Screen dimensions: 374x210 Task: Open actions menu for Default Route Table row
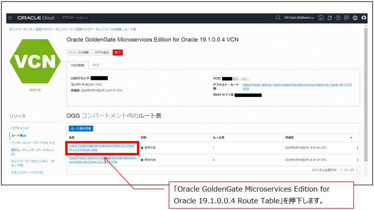[357, 160]
